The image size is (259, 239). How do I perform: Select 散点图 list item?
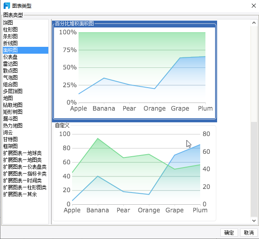tap(26, 71)
